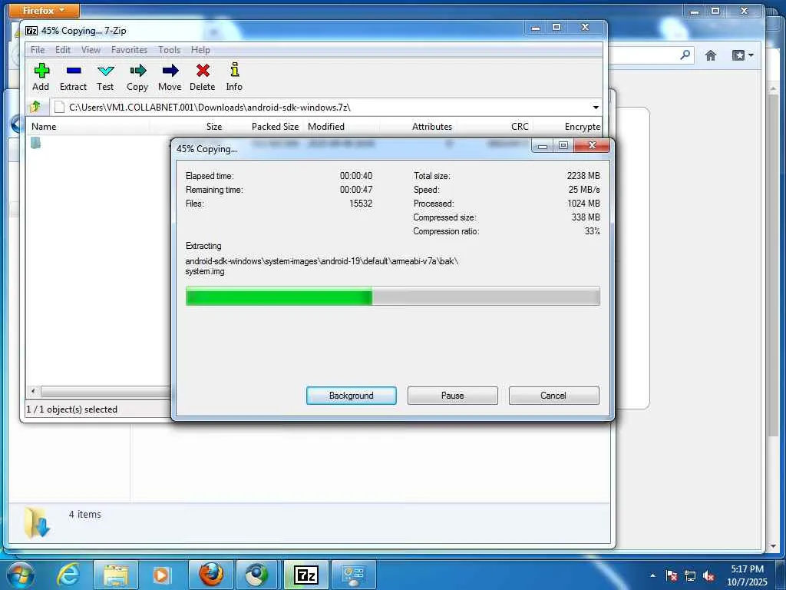This screenshot has height=590, width=786.
Task: Open the View menu
Action: 91,50
